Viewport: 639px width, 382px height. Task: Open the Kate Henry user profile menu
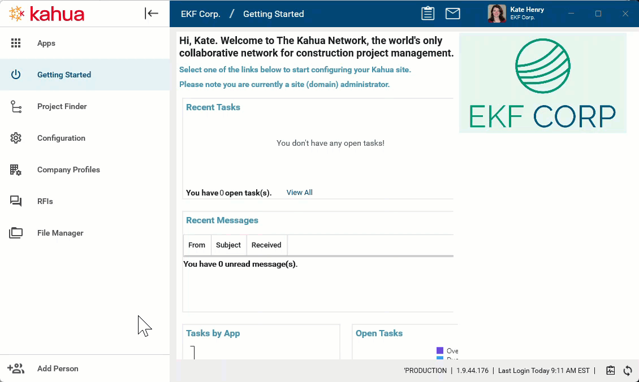(x=516, y=14)
